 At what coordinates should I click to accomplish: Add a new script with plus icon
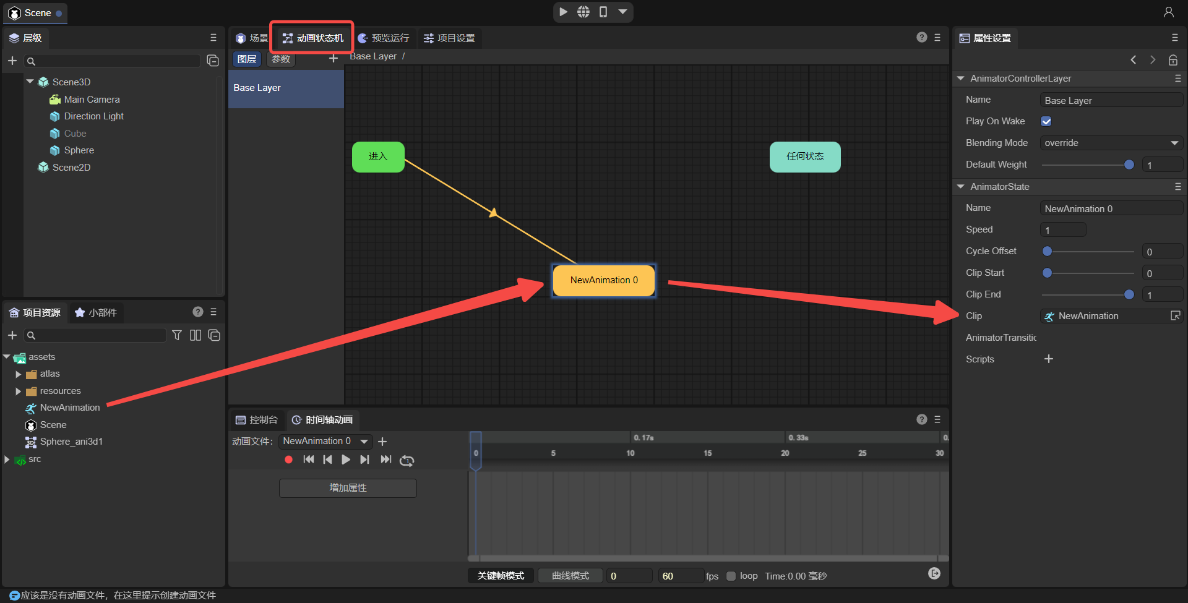(1048, 359)
